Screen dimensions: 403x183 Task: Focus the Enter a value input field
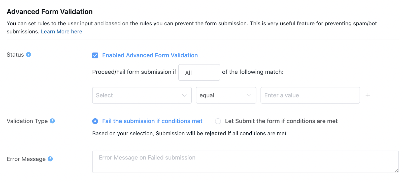pyautogui.click(x=310, y=95)
